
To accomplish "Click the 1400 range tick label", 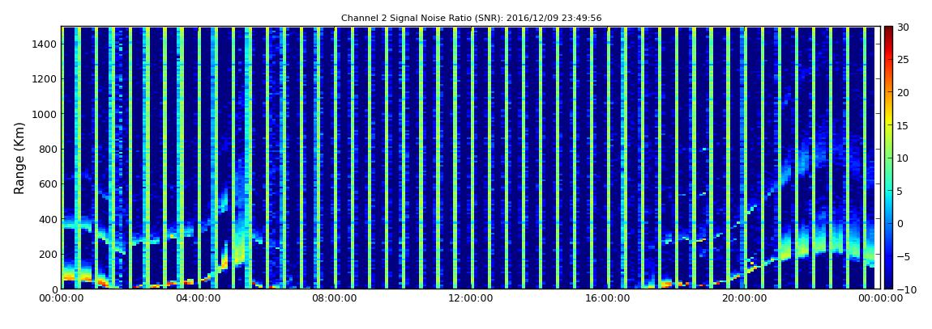I will (x=45, y=44).
